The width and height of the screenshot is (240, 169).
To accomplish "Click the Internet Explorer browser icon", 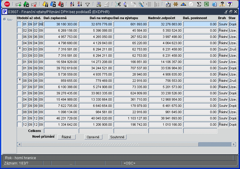I will pos(214,4).
